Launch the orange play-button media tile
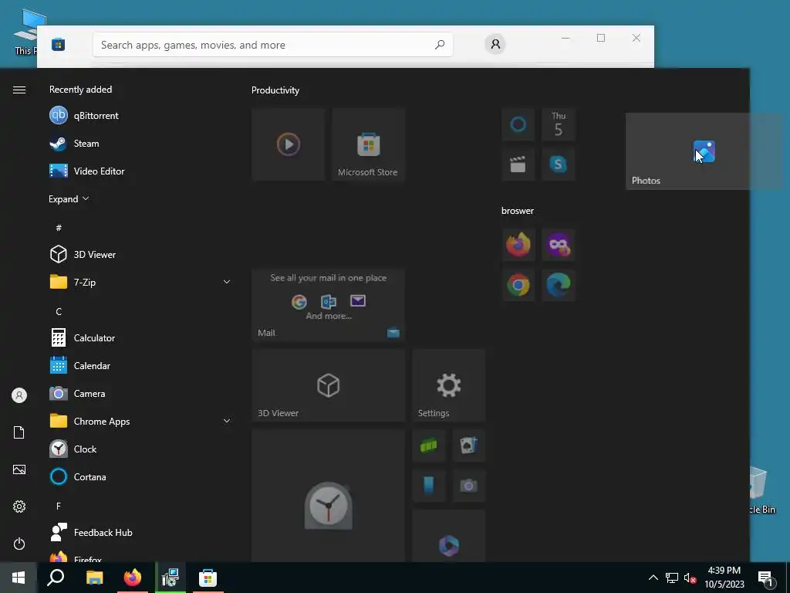The height and width of the screenshot is (593, 790). 289,144
